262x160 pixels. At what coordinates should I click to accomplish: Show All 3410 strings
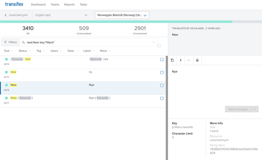click(x=28, y=30)
